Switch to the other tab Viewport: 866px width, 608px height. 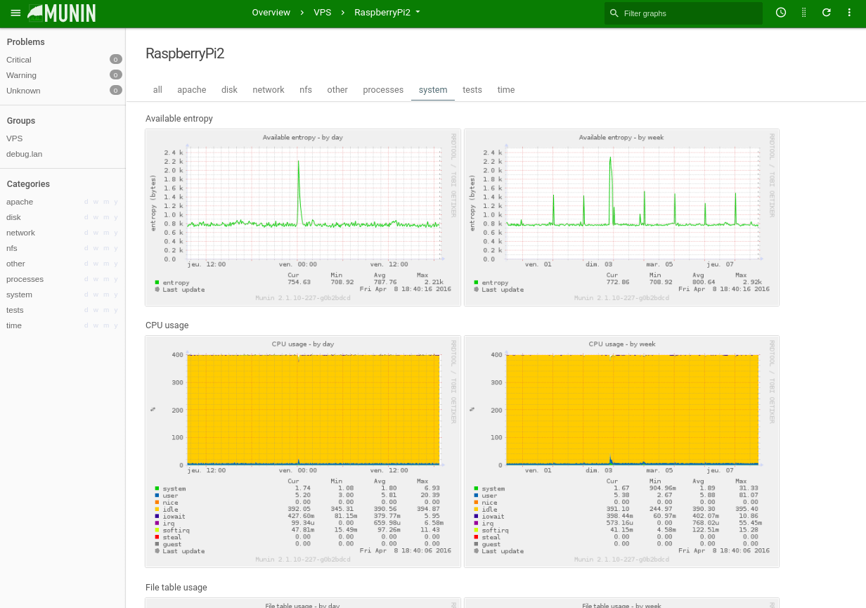pyautogui.click(x=337, y=90)
